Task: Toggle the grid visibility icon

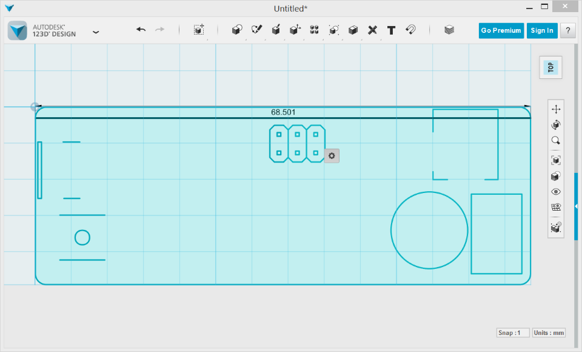Action: (555, 207)
